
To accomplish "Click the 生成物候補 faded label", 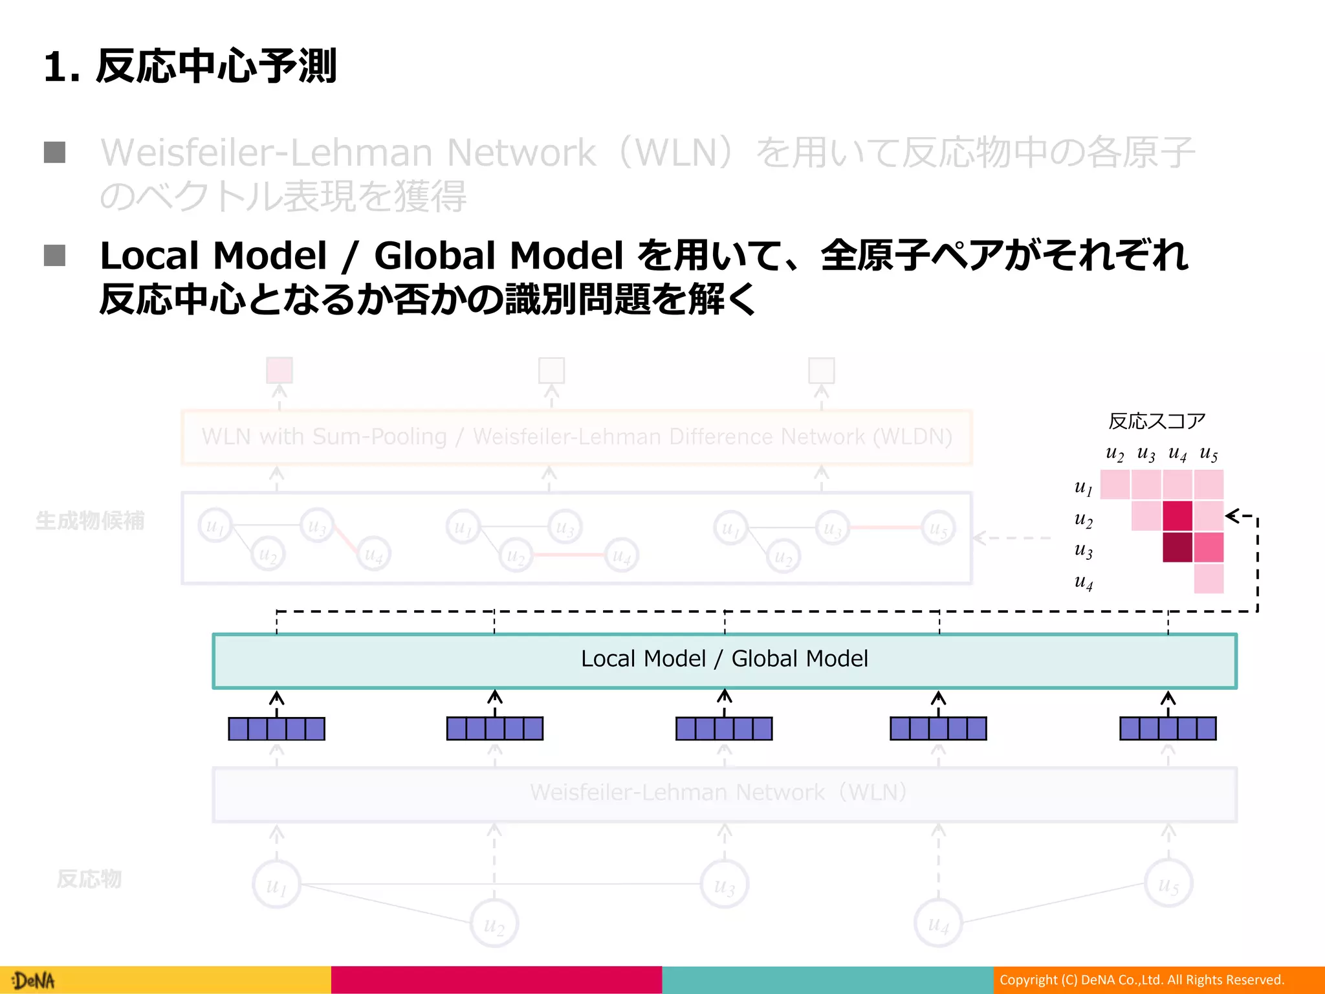I will tap(90, 520).
